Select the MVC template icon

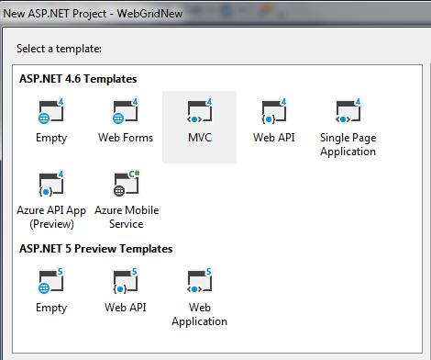click(200, 111)
